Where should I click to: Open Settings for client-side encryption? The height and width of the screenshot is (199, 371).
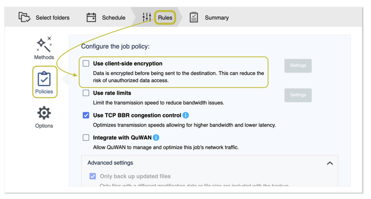click(x=298, y=66)
